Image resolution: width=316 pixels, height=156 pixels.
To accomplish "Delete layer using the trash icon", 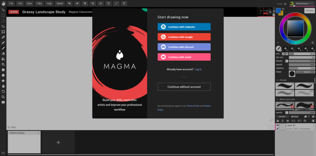I will click(313, 121).
